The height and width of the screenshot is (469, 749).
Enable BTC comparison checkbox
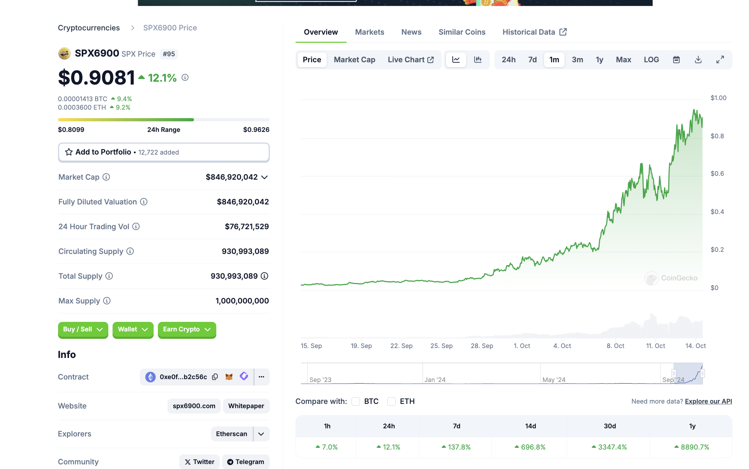pos(356,401)
